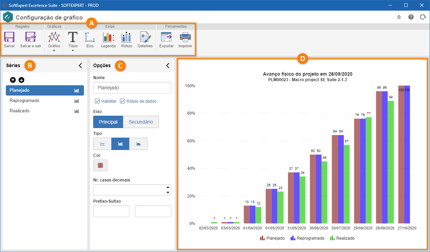Screen dimensions: 430x252
Task: Open the Eixo axis settings
Action: click(90, 37)
